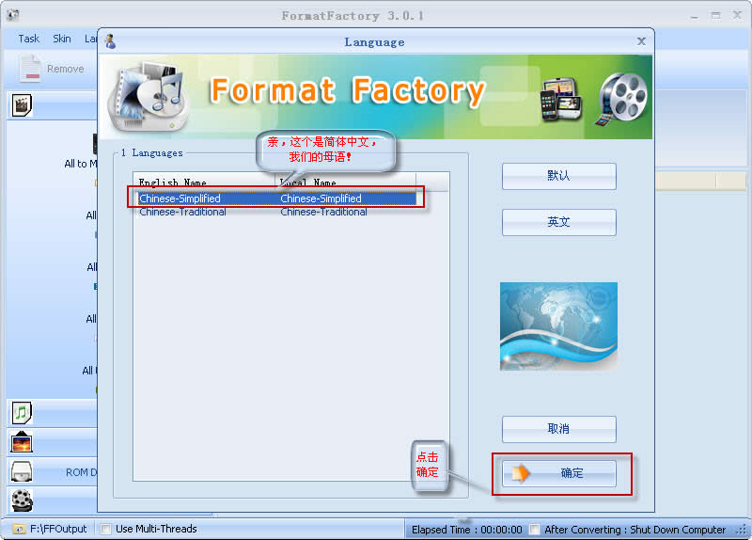The image size is (752, 540).
Task: Enable the Use Multi-Threads checkbox
Action: [x=106, y=529]
